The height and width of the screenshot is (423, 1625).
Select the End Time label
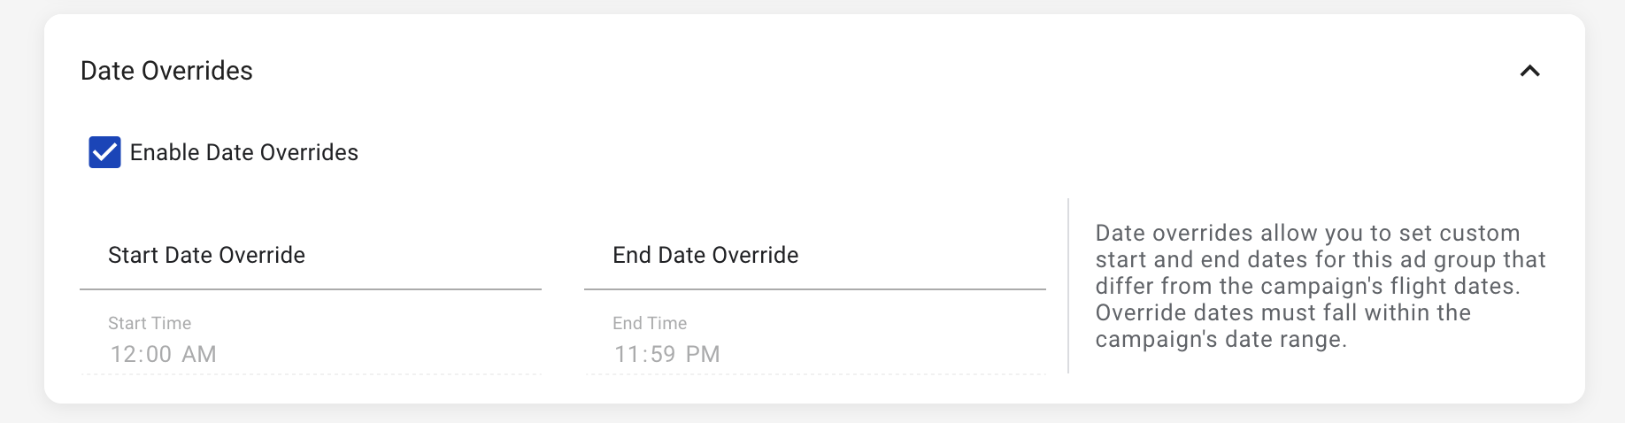[x=650, y=323]
